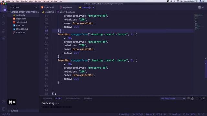Open the Window menu
The image size is (207, 116).
pyautogui.click(x=54, y=1)
